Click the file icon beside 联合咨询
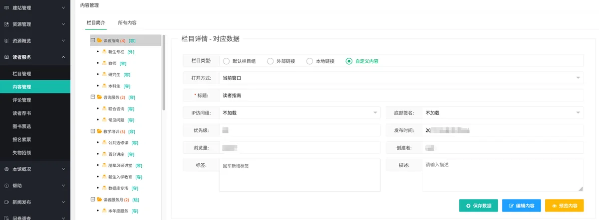 click(104, 109)
